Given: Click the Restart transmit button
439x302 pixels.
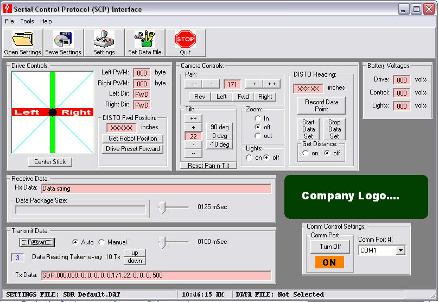Looking at the screenshot, I should coord(37,242).
